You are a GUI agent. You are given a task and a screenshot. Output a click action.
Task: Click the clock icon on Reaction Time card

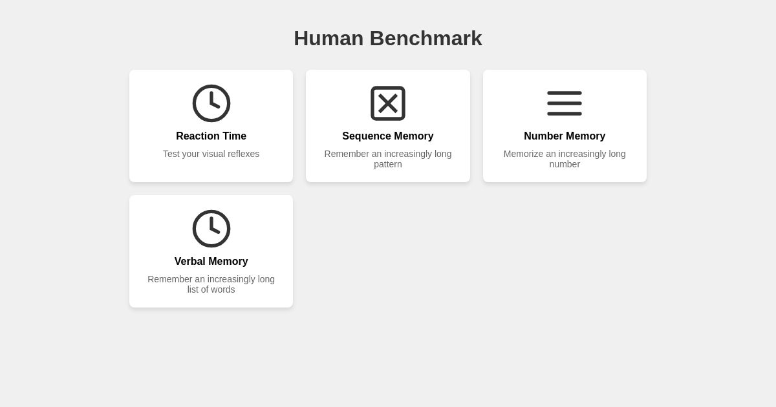point(211,103)
